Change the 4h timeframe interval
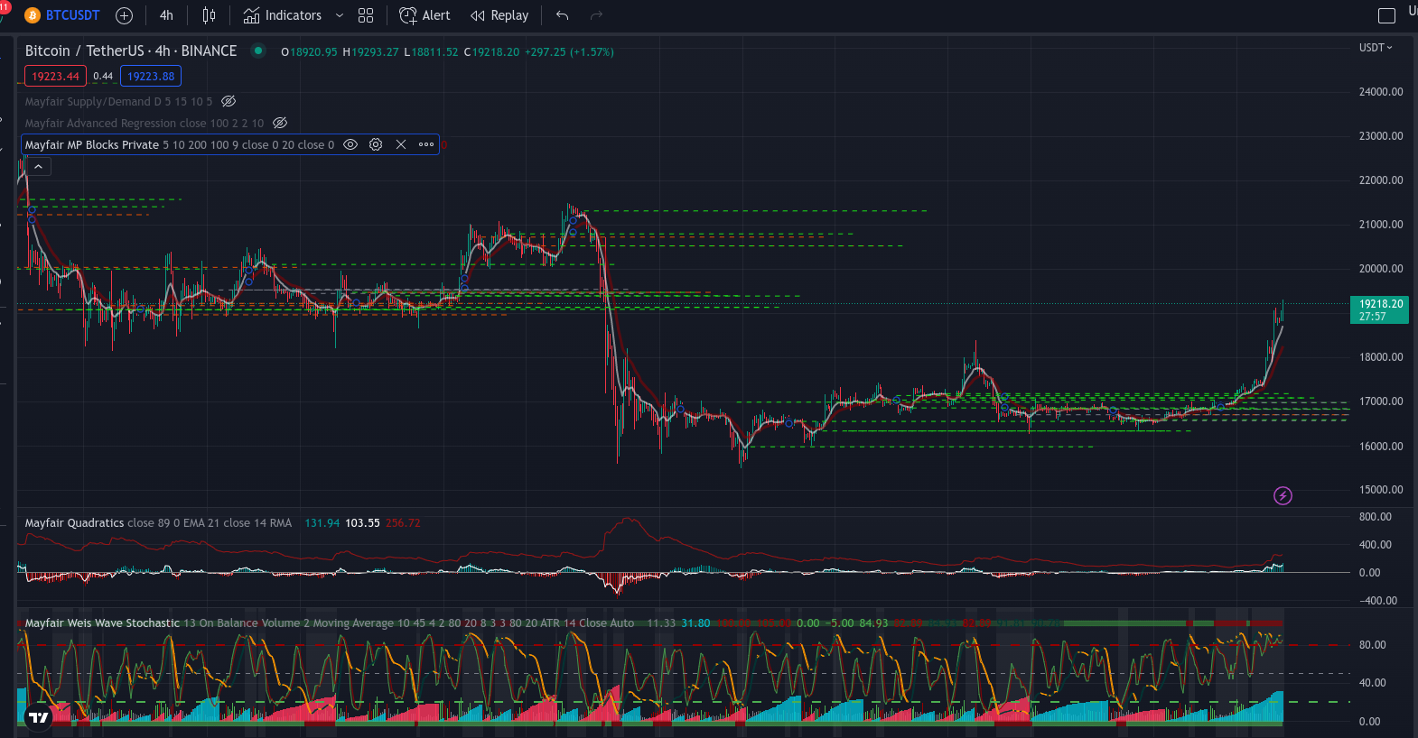The image size is (1418, 738). click(x=166, y=15)
